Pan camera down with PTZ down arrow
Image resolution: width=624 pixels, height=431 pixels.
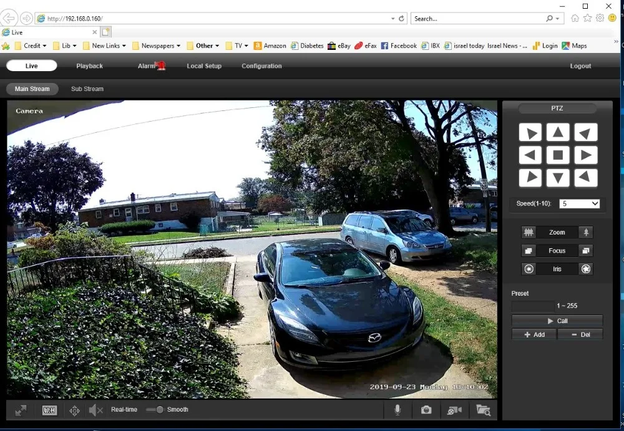click(x=558, y=178)
